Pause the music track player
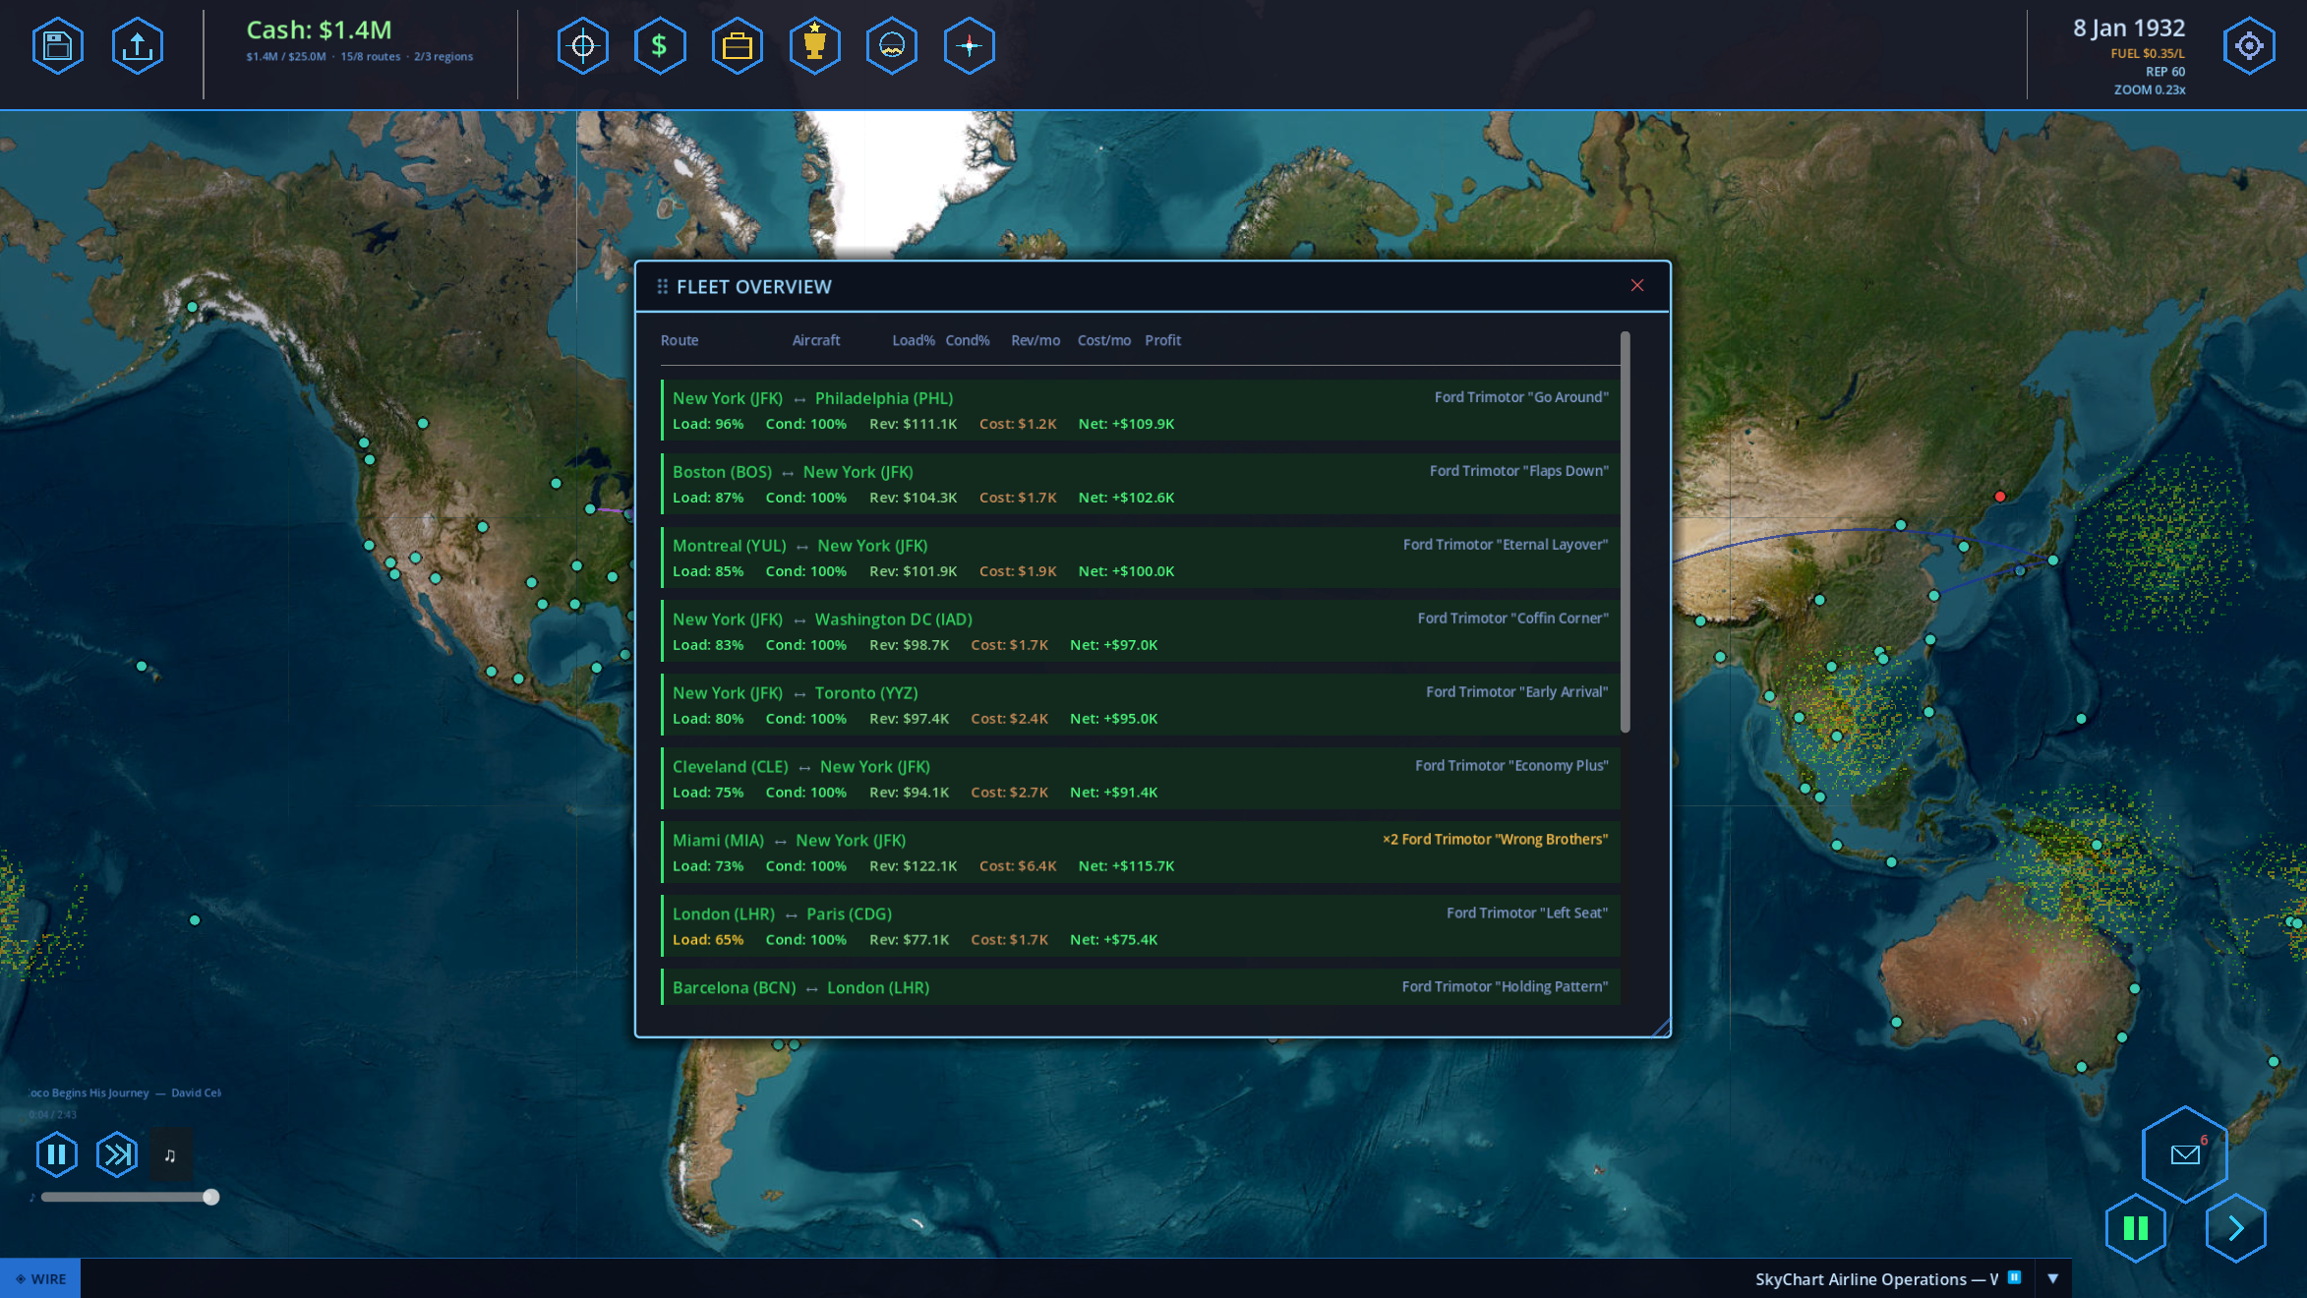The height and width of the screenshot is (1298, 2307). [57, 1154]
